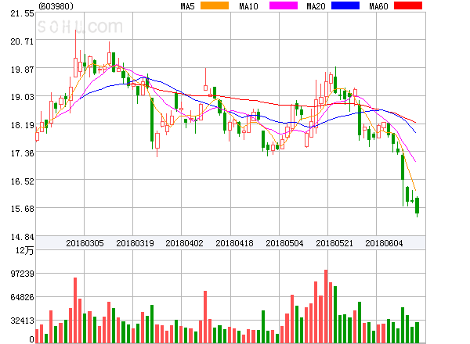Image resolution: width=470 pixels, height=344 pixels.
Task: Click the stock code (603980) text
Action: [x=56, y=6]
